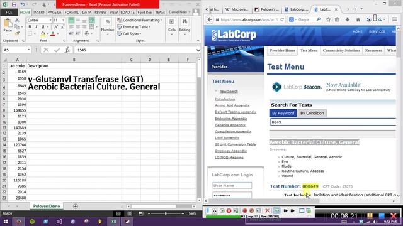Pause screen recording with yellow pause button
This screenshot has width=403, height=226.
tap(370, 216)
